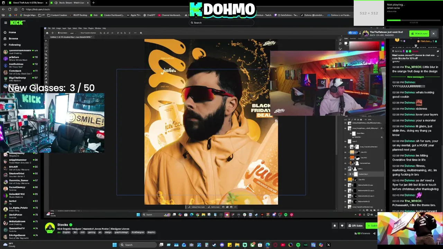Hide the Gradient Map 1 layer eye
This screenshot has height=249, width=443.
345,174
